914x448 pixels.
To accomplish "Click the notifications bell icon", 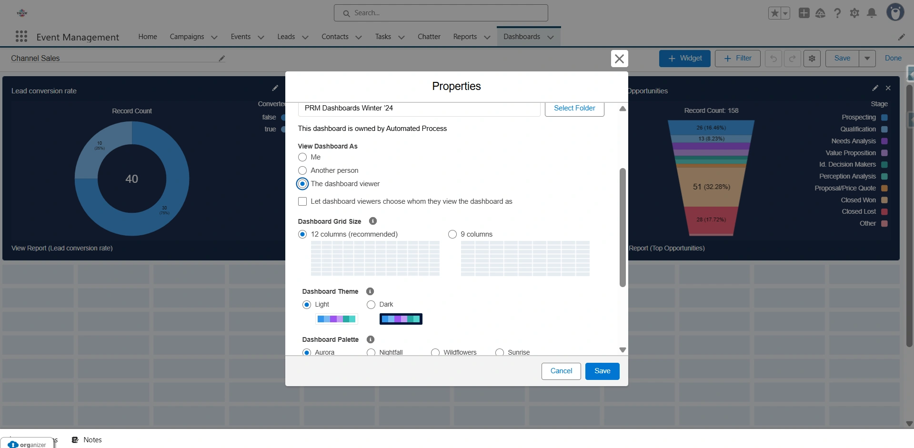I will click(872, 13).
